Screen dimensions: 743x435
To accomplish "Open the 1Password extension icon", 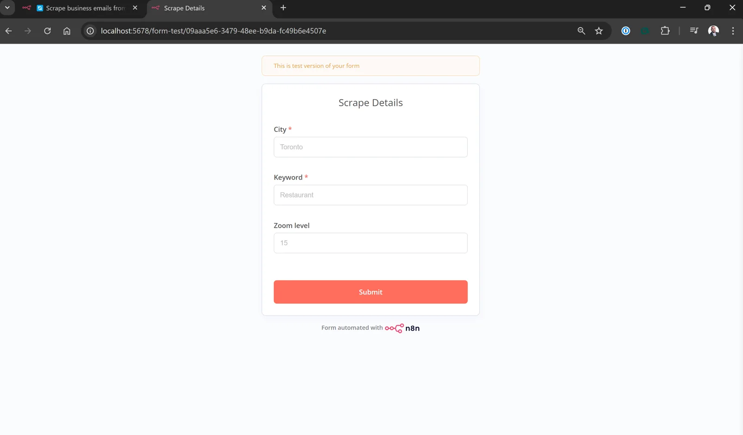I will 626,31.
